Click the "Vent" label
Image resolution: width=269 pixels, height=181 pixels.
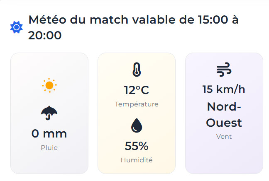pyautogui.click(x=224, y=136)
